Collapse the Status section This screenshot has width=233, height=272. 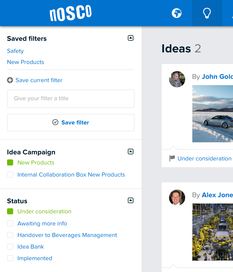pyautogui.click(x=130, y=200)
